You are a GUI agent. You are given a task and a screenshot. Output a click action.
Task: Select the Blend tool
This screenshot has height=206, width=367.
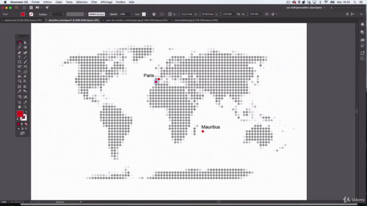pyautogui.click(x=25, y=92)
